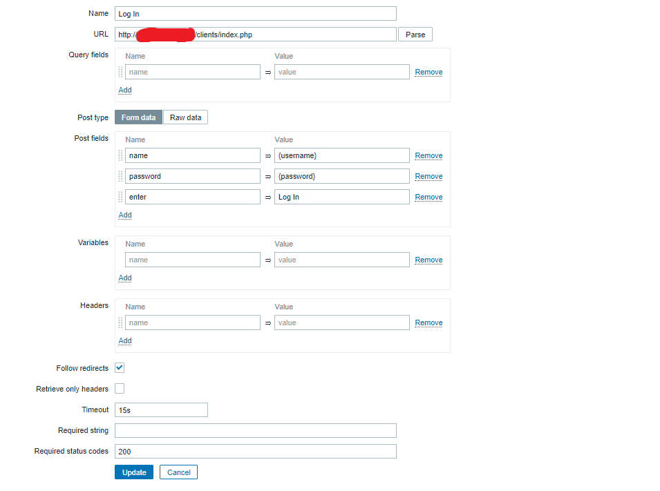660x491 pixels.
Task: Click the Cancel button
Action: click(x=178, y=472)
